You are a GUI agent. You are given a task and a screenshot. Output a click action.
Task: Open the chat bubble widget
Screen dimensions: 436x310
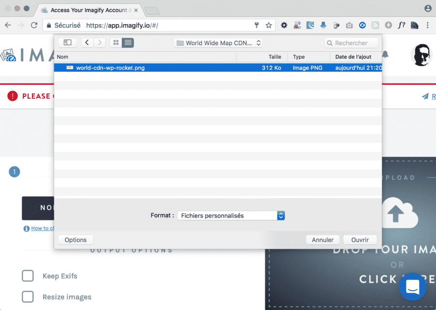pyautogui.click(x=412, y=286)
